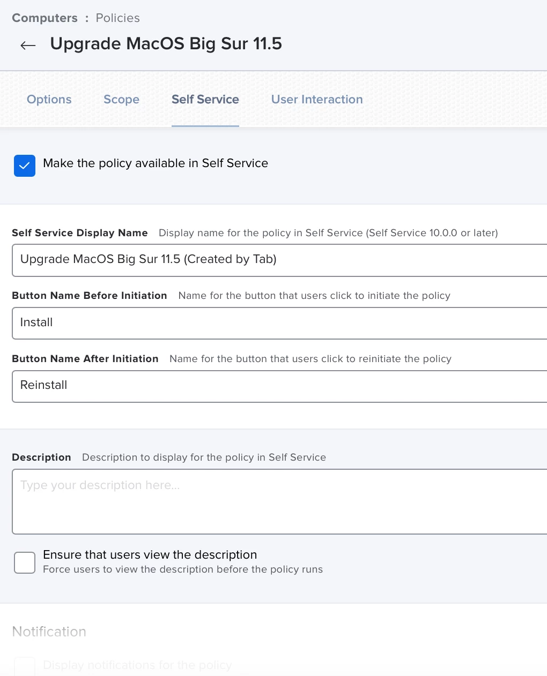Focus the Button Name After Initiation field
The image size is (547, 676).
(279, 386)
